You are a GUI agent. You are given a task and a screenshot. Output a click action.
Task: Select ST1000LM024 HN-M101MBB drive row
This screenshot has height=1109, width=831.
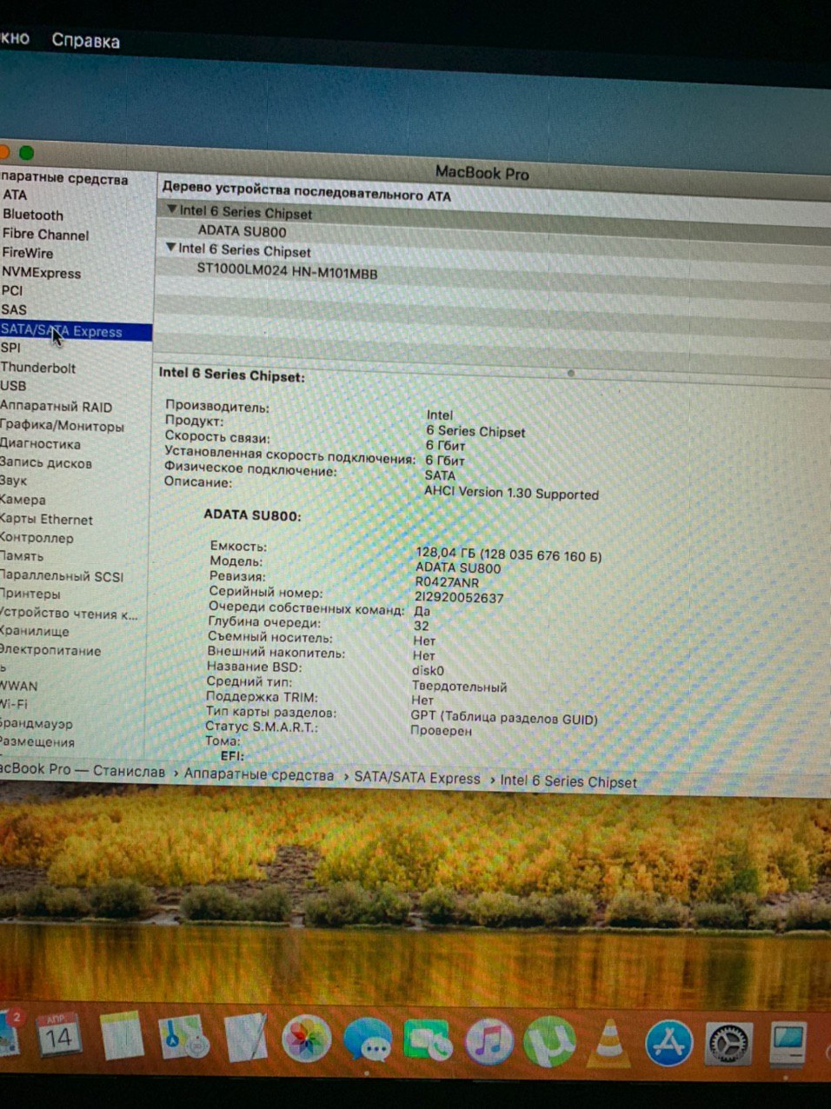tap(287, 270)
